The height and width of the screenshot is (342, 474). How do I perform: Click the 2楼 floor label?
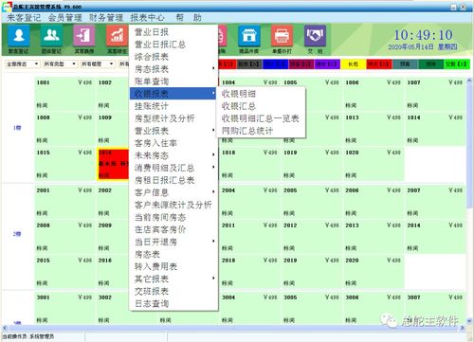click(x=17, y=234)
